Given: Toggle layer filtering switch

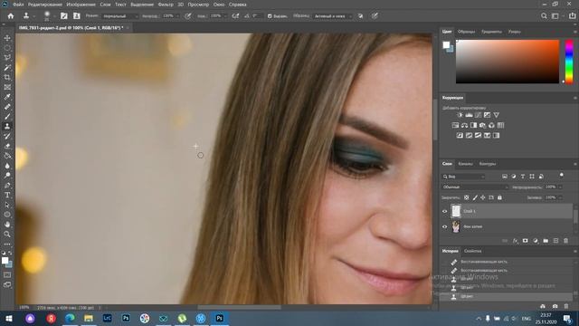Looking at the screenshot, I should point(562,176).
